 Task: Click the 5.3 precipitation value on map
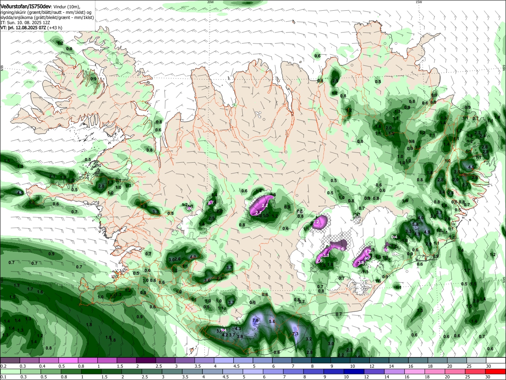point(415,224)
